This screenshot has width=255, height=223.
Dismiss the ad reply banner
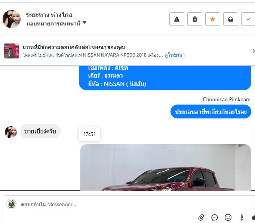[x=254, y=51]
